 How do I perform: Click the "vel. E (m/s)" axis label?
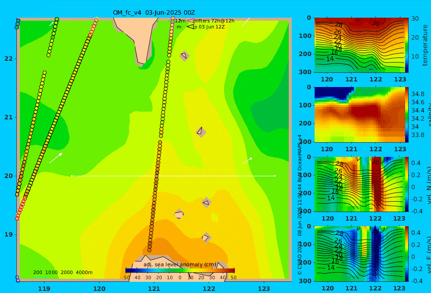click(429, 254)
